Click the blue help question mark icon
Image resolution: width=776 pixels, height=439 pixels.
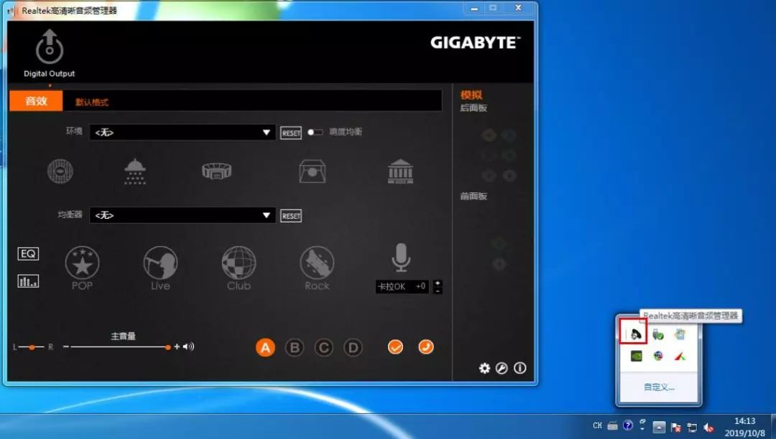tap(627, 425)
